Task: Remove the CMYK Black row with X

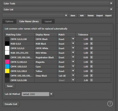Action: point(91,39)
